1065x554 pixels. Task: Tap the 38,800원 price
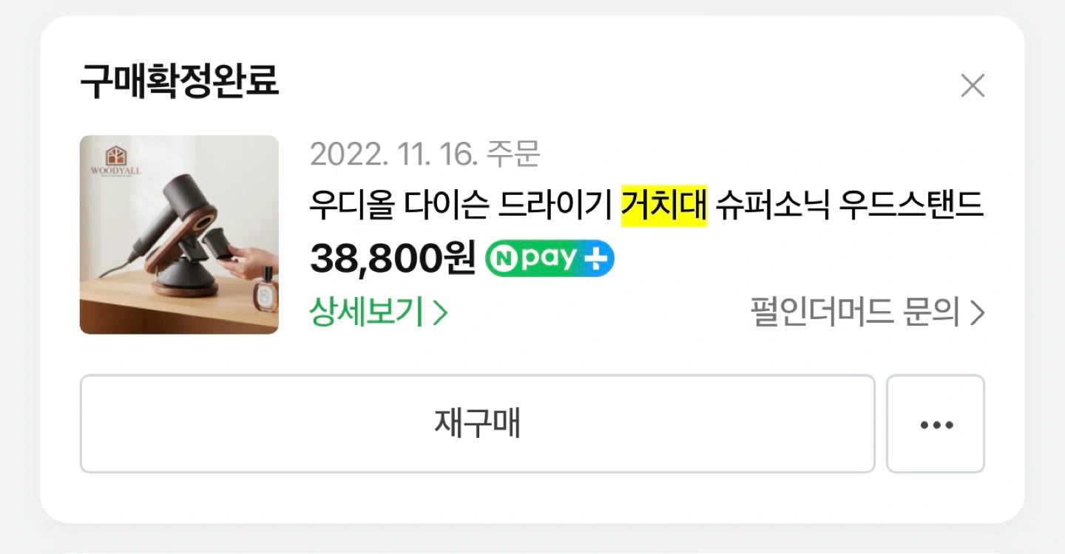click(392, 259)
